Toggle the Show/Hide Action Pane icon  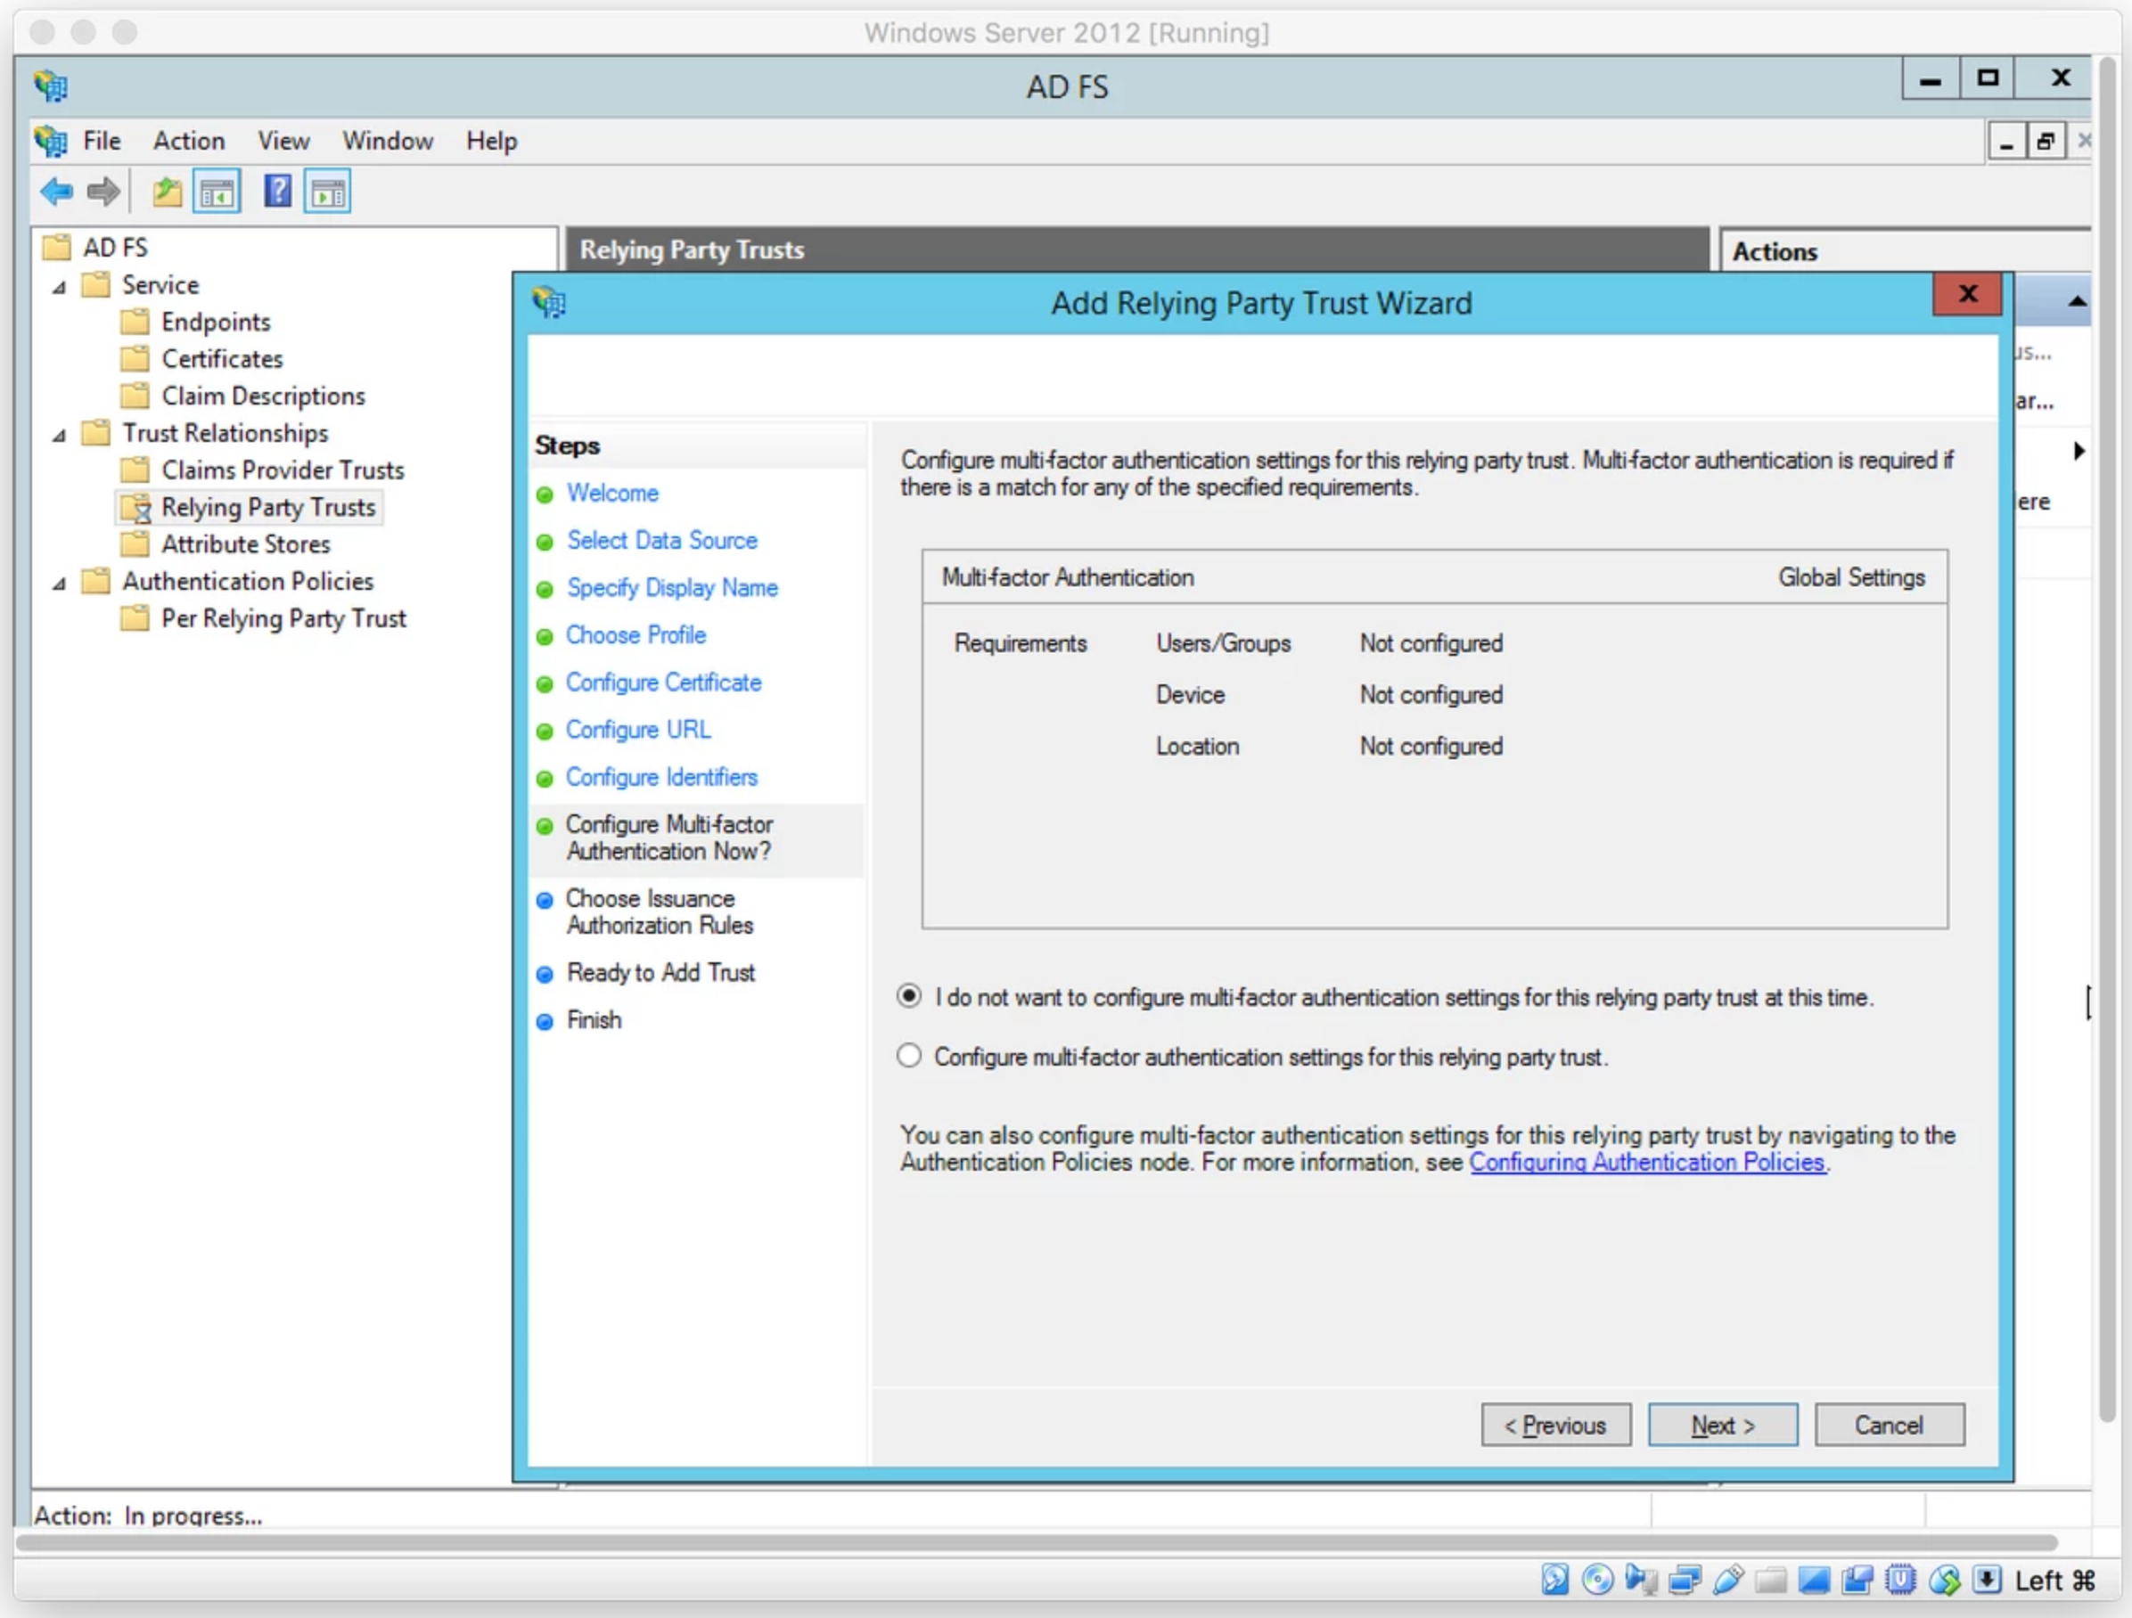[x=328, y=192]
